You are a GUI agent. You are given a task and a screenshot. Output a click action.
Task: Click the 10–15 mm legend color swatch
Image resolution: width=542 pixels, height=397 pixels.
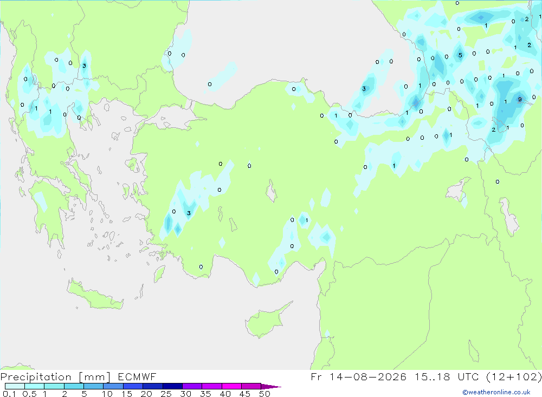pyautogui.click(x=113, y=386)
